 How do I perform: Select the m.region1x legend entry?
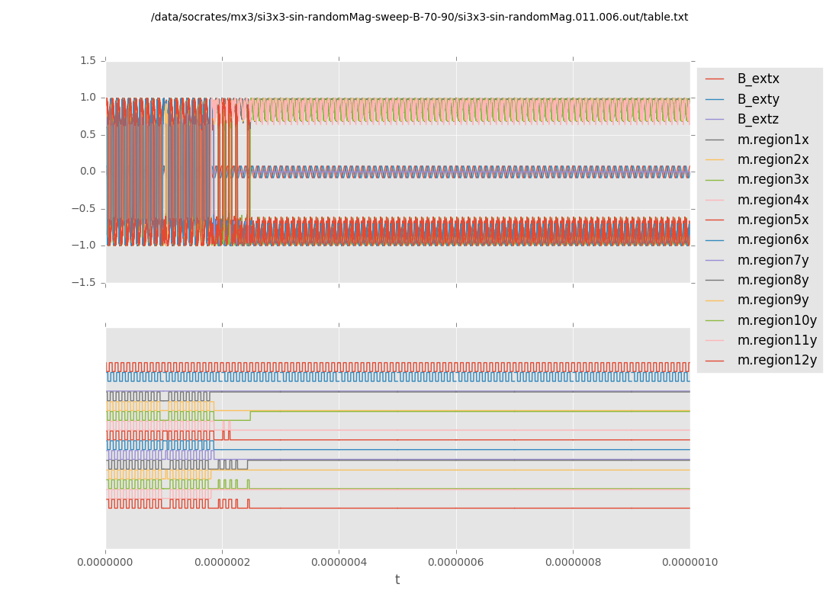pyautogui.click(x=773, y=140)
